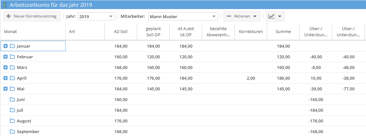Click the chart icon in the toolbar
Image resolution: width=366 pixels, height=136 pixels.
pos(271,16)
